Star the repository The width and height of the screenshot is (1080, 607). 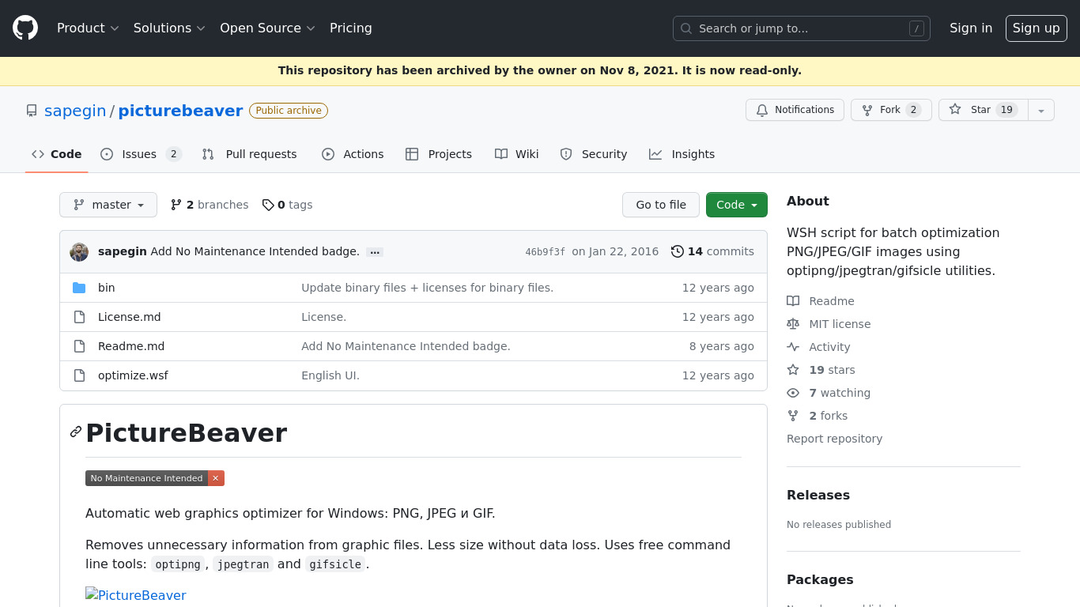click(x=983, y=110)
